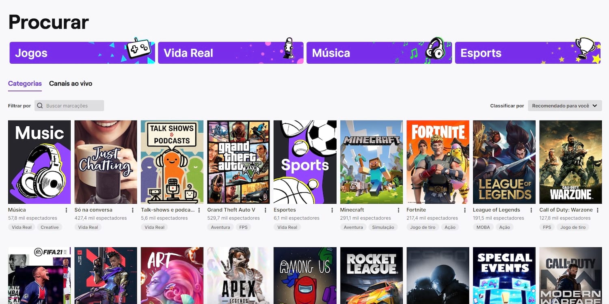Viewport: 609px width, 304px height.
Task: Open the Talk Shows & Podcasts cover art
Action: click(x=172, y=162)
